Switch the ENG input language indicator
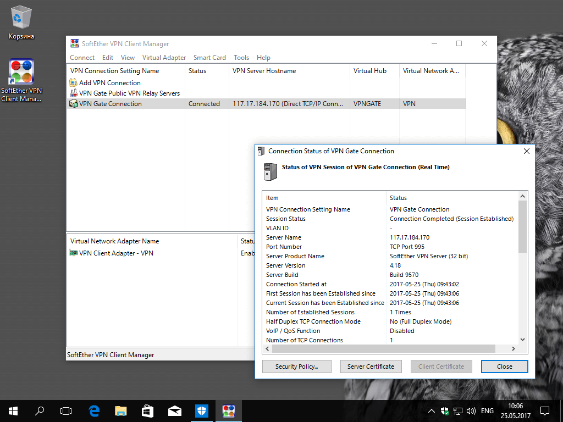 pos(487,411)
